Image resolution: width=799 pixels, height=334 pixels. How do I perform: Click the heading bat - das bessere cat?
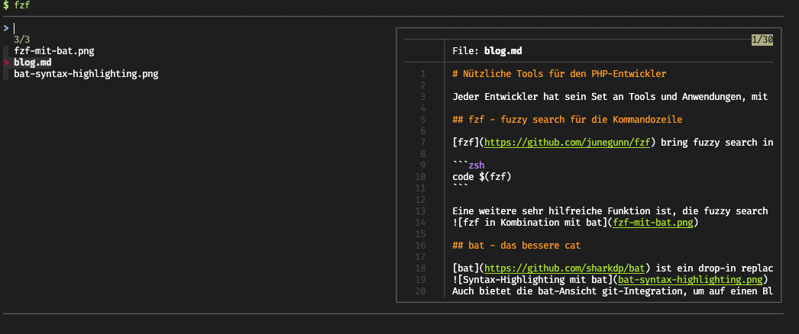pos(516,246)
